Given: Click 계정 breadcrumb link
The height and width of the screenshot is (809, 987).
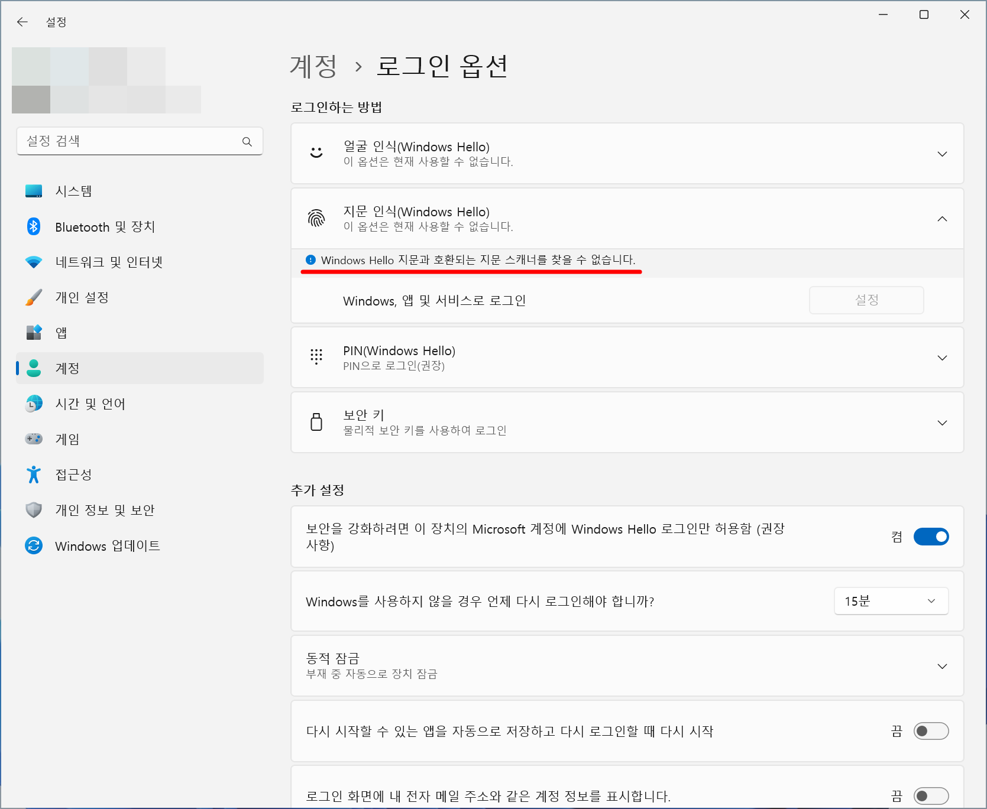Looking at the screenshot, I should [313, 66].
